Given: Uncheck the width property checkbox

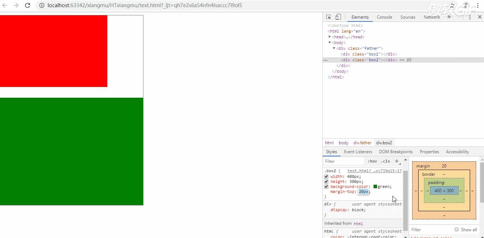Looking at the screenshot, I should (326, 176).
